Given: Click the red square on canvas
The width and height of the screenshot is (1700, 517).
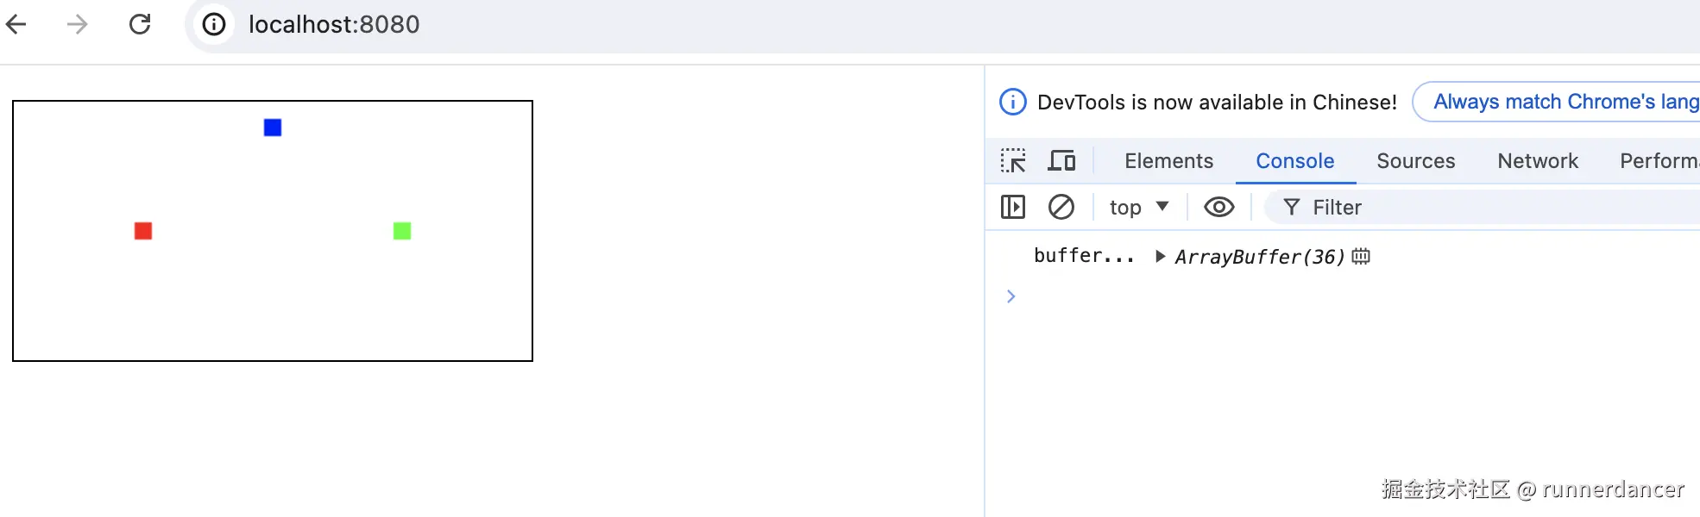Looking at the screenshot, I should [143, 231].
